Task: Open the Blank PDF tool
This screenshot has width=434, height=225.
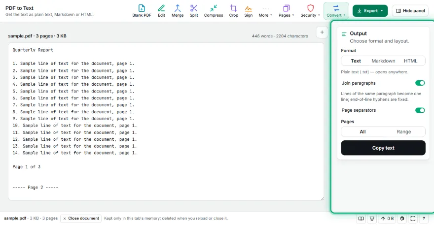Action: click(x=142, y=11)
